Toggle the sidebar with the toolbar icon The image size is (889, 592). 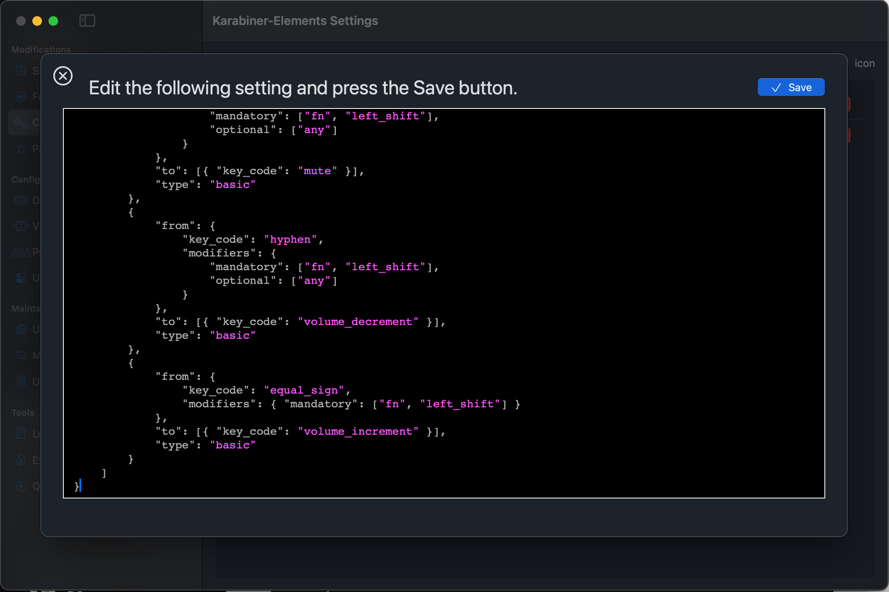[87, 21]
